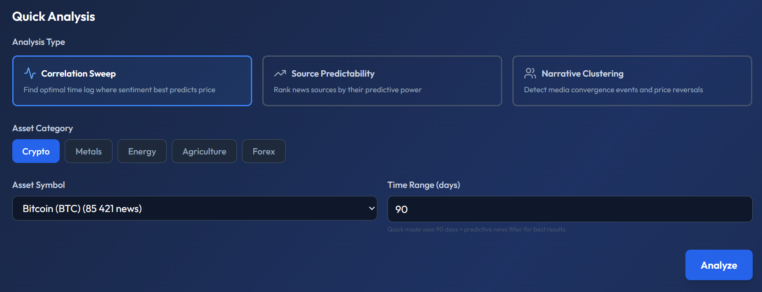
Task: Click the waveform icon on Correlation Sweep
Action: (x=30, y=73)
